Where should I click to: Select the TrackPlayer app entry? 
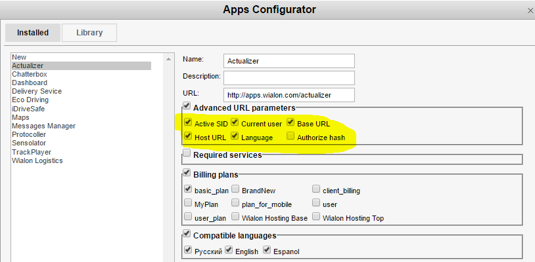(32, 152)
